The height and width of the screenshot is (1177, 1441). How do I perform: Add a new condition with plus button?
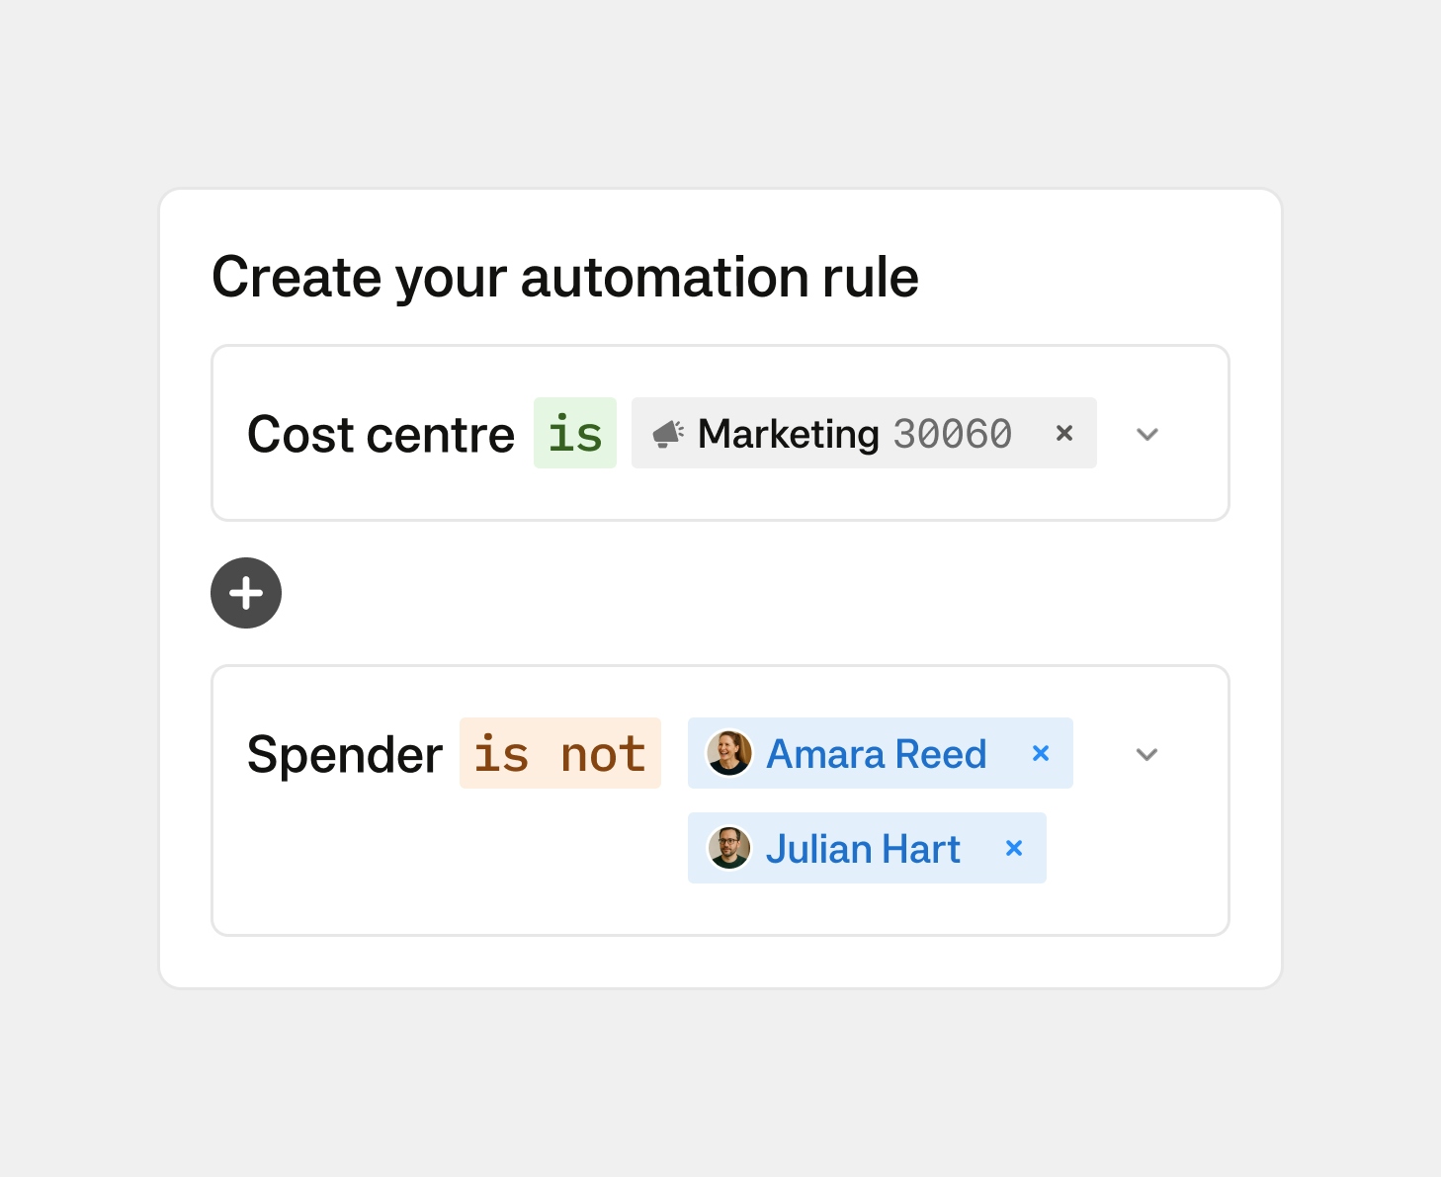[x=246, y=593]
